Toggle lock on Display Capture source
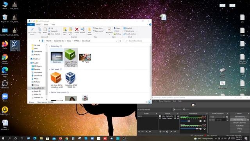250x141 pixels. point(178,118)
